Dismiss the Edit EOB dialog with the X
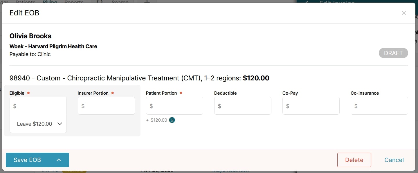 [404, 13]
